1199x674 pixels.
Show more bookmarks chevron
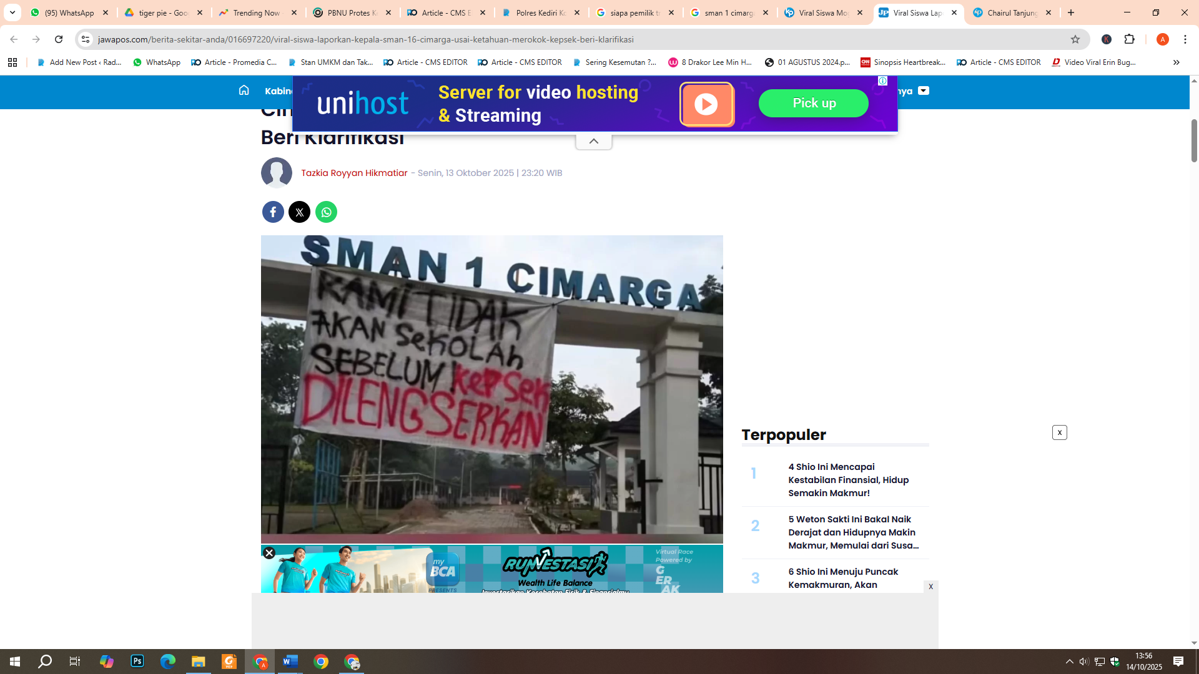(x=1177, y=62)
